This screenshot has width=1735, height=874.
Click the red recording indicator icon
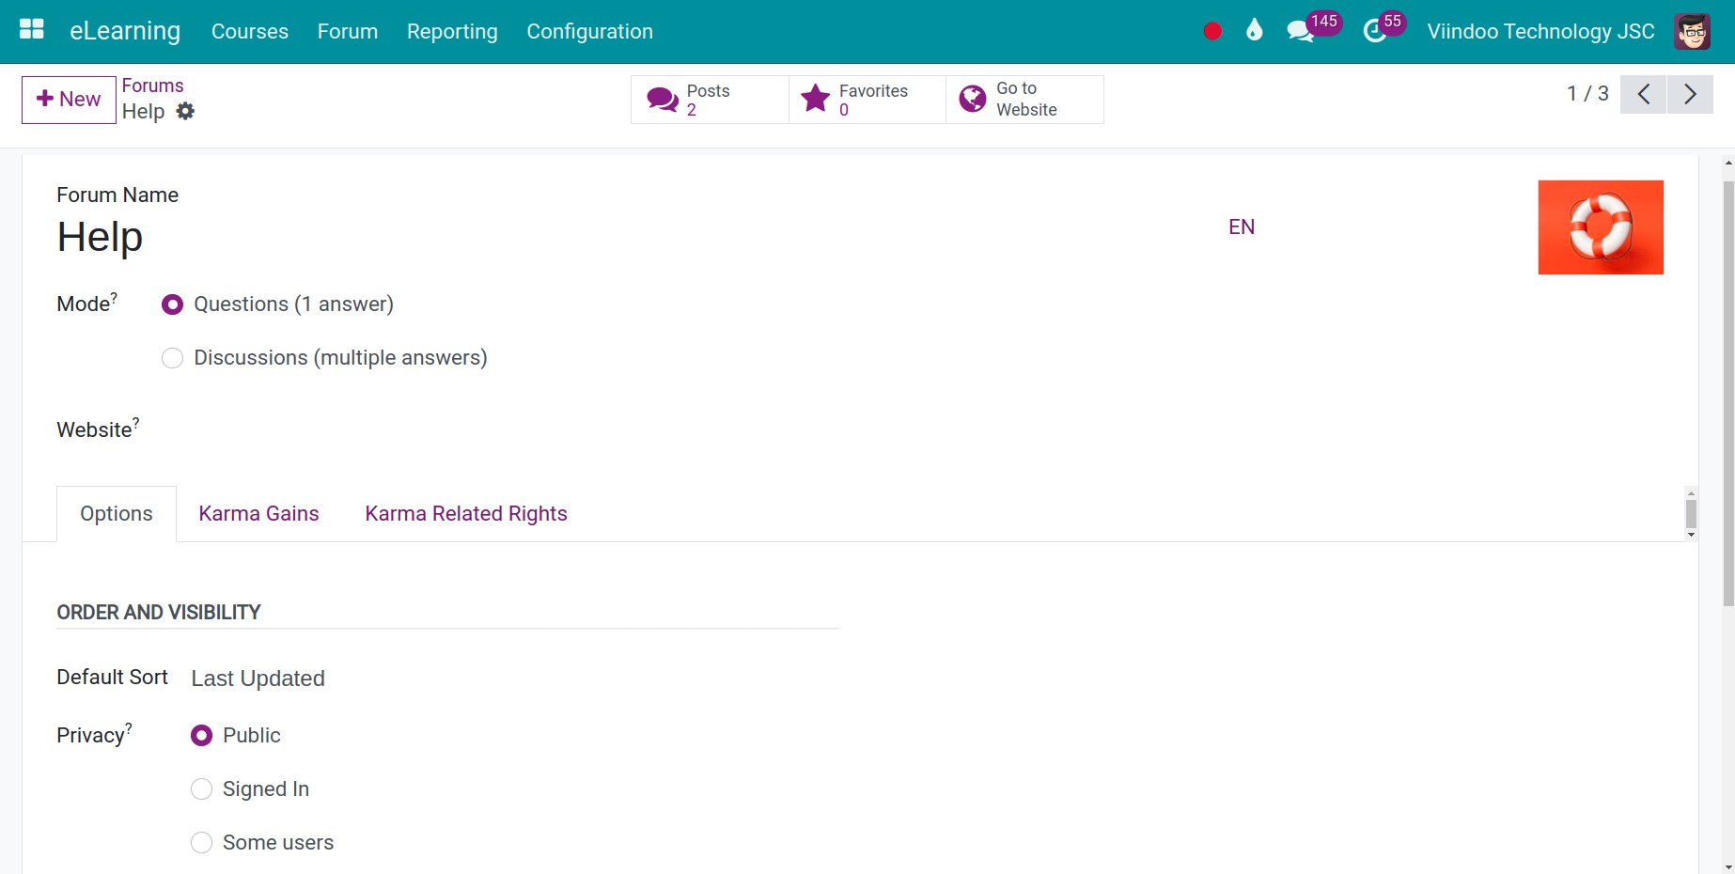pyautogui.click(x=1212, y=31)
